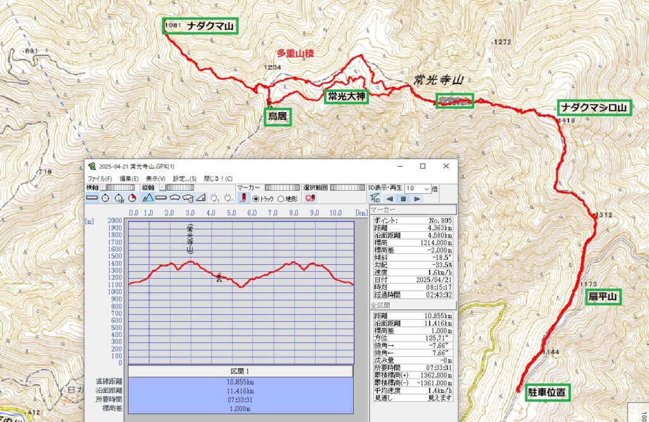This screenshot has width=649, height=422.
Task: Click the 累積標高(+) value 1362.000m
Action: 436,375
